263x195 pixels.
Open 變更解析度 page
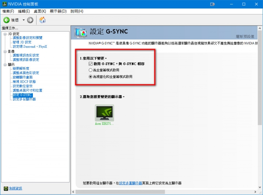click(21, 68)
